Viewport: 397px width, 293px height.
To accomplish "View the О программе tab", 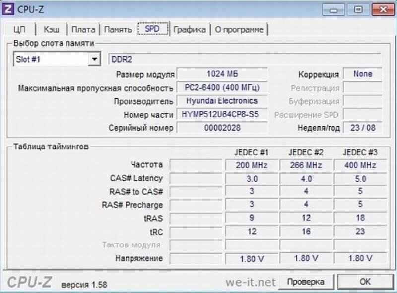I will pyautogui.click(x=239, y=29).
